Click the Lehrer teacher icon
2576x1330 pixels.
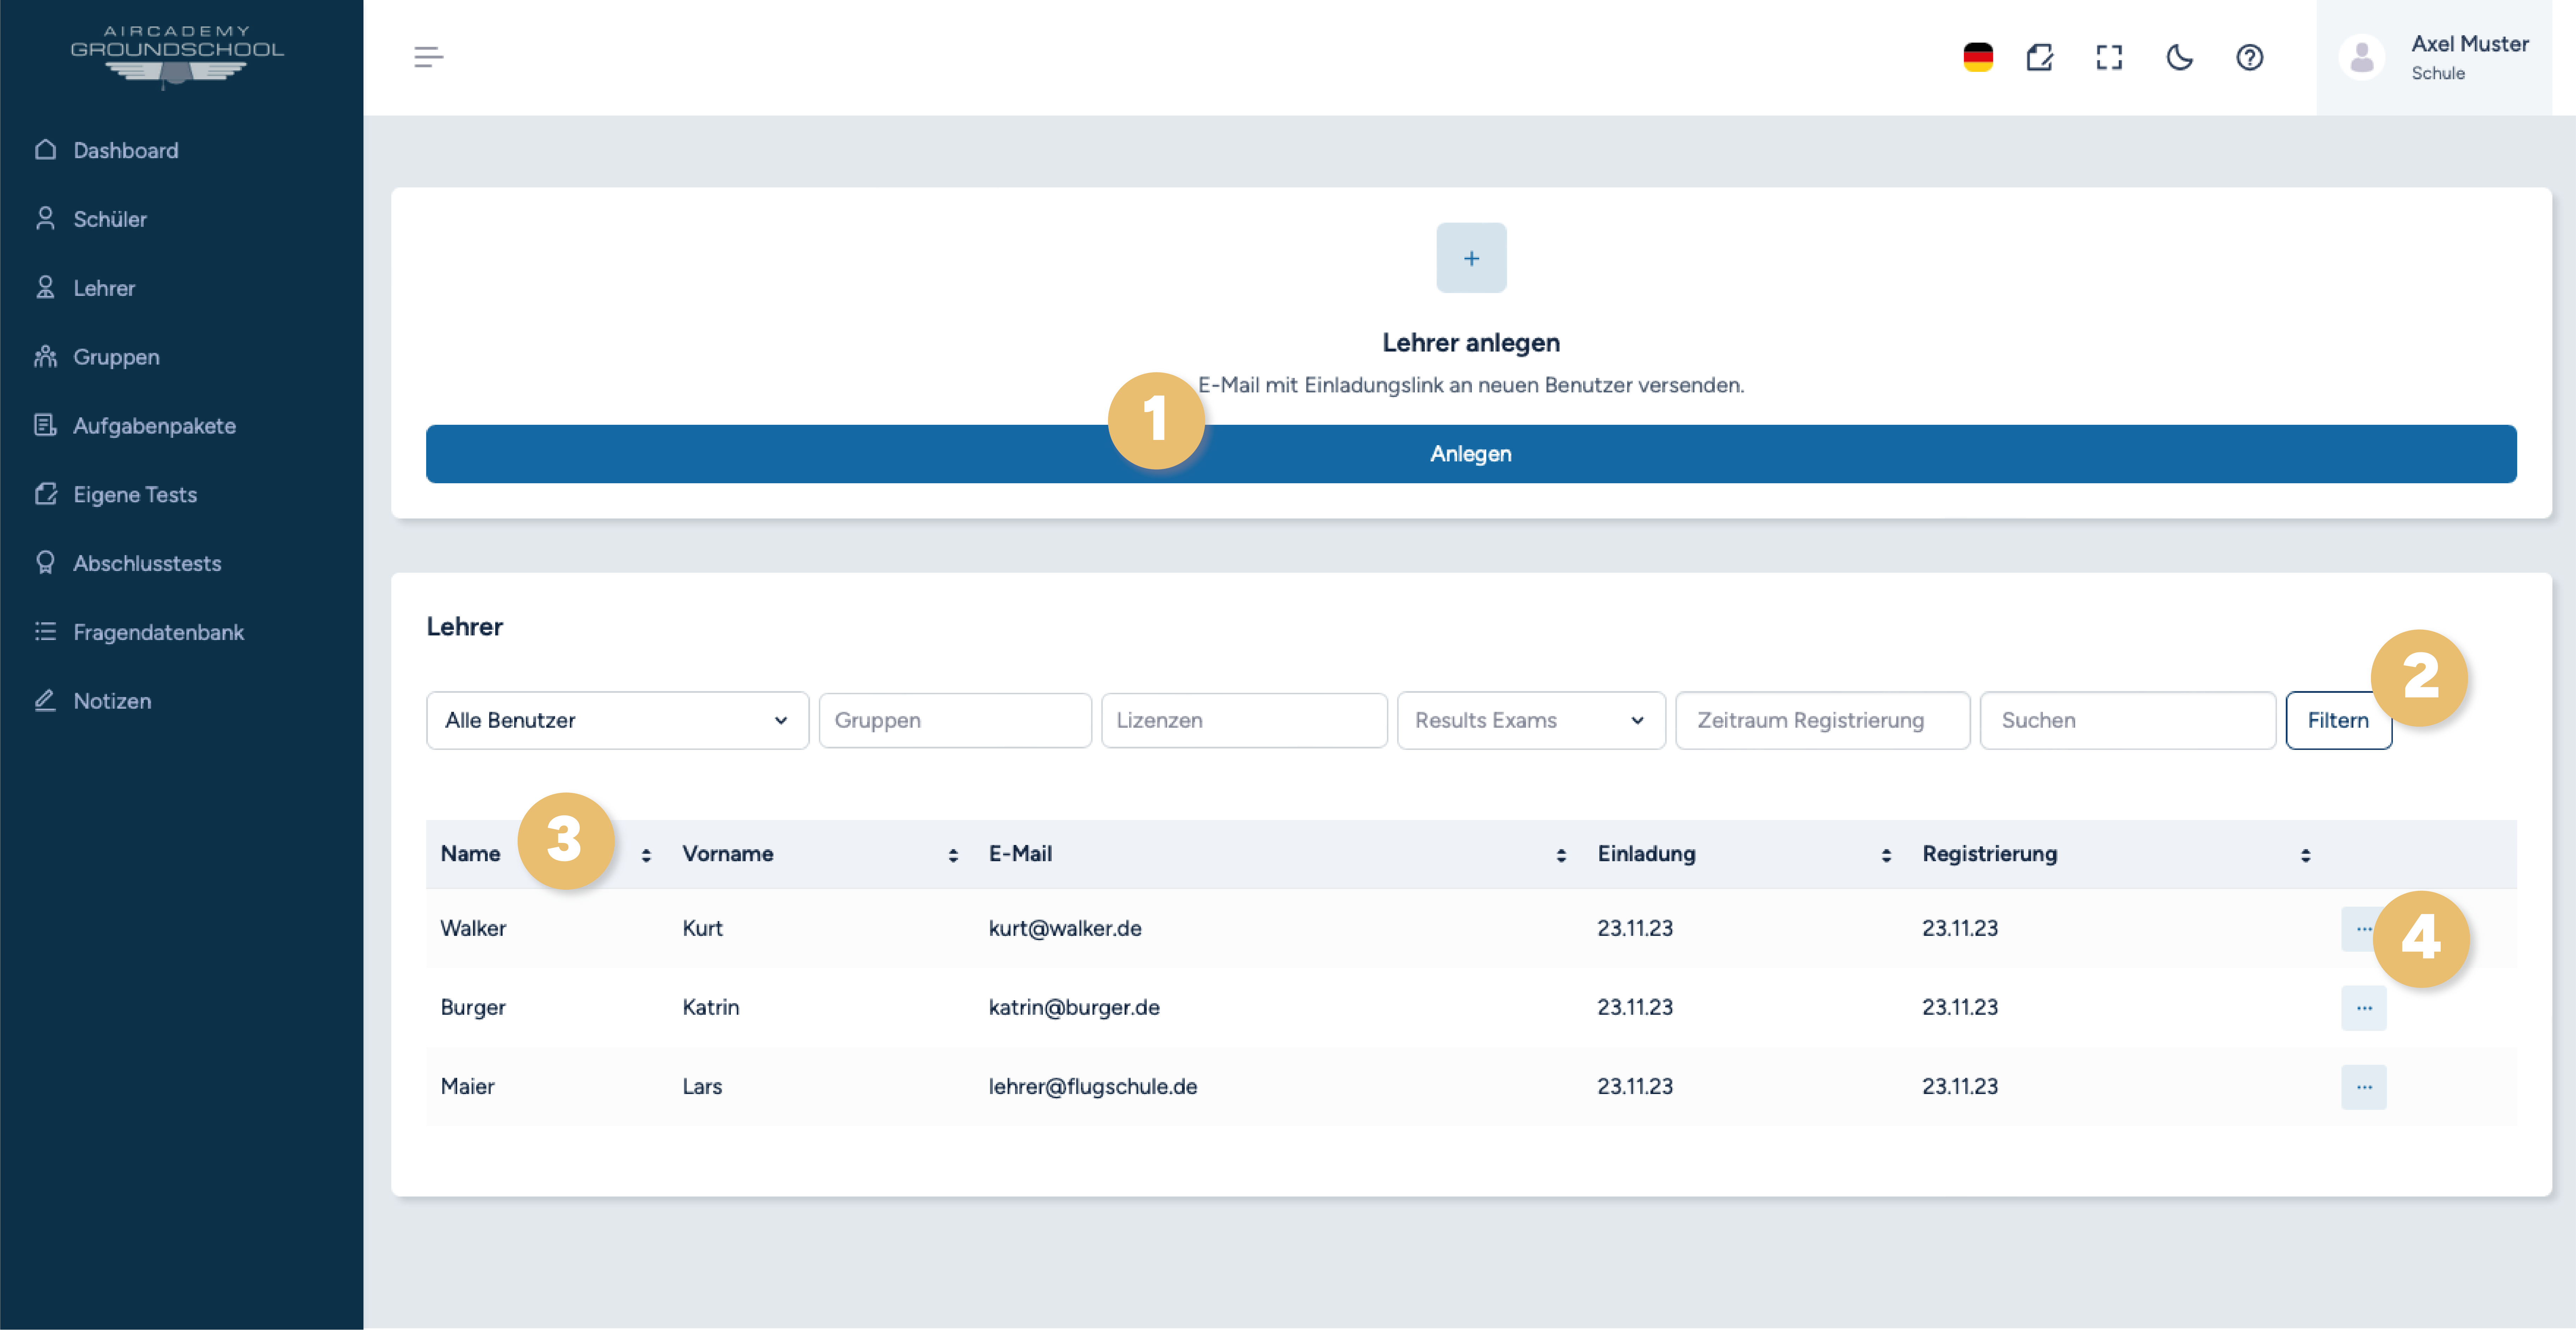click(x=45, y=287)
